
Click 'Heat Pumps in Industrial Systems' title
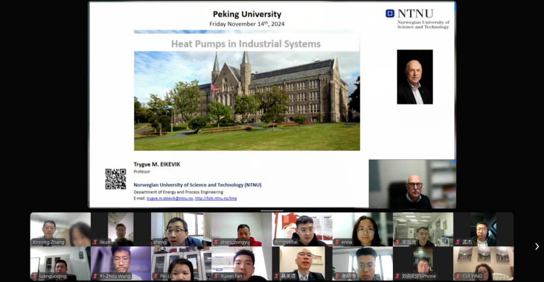point(246,44)
